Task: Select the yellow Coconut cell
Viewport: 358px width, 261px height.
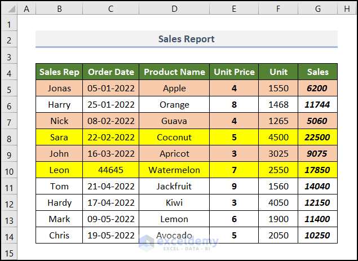Action: (x=174, y=138)
